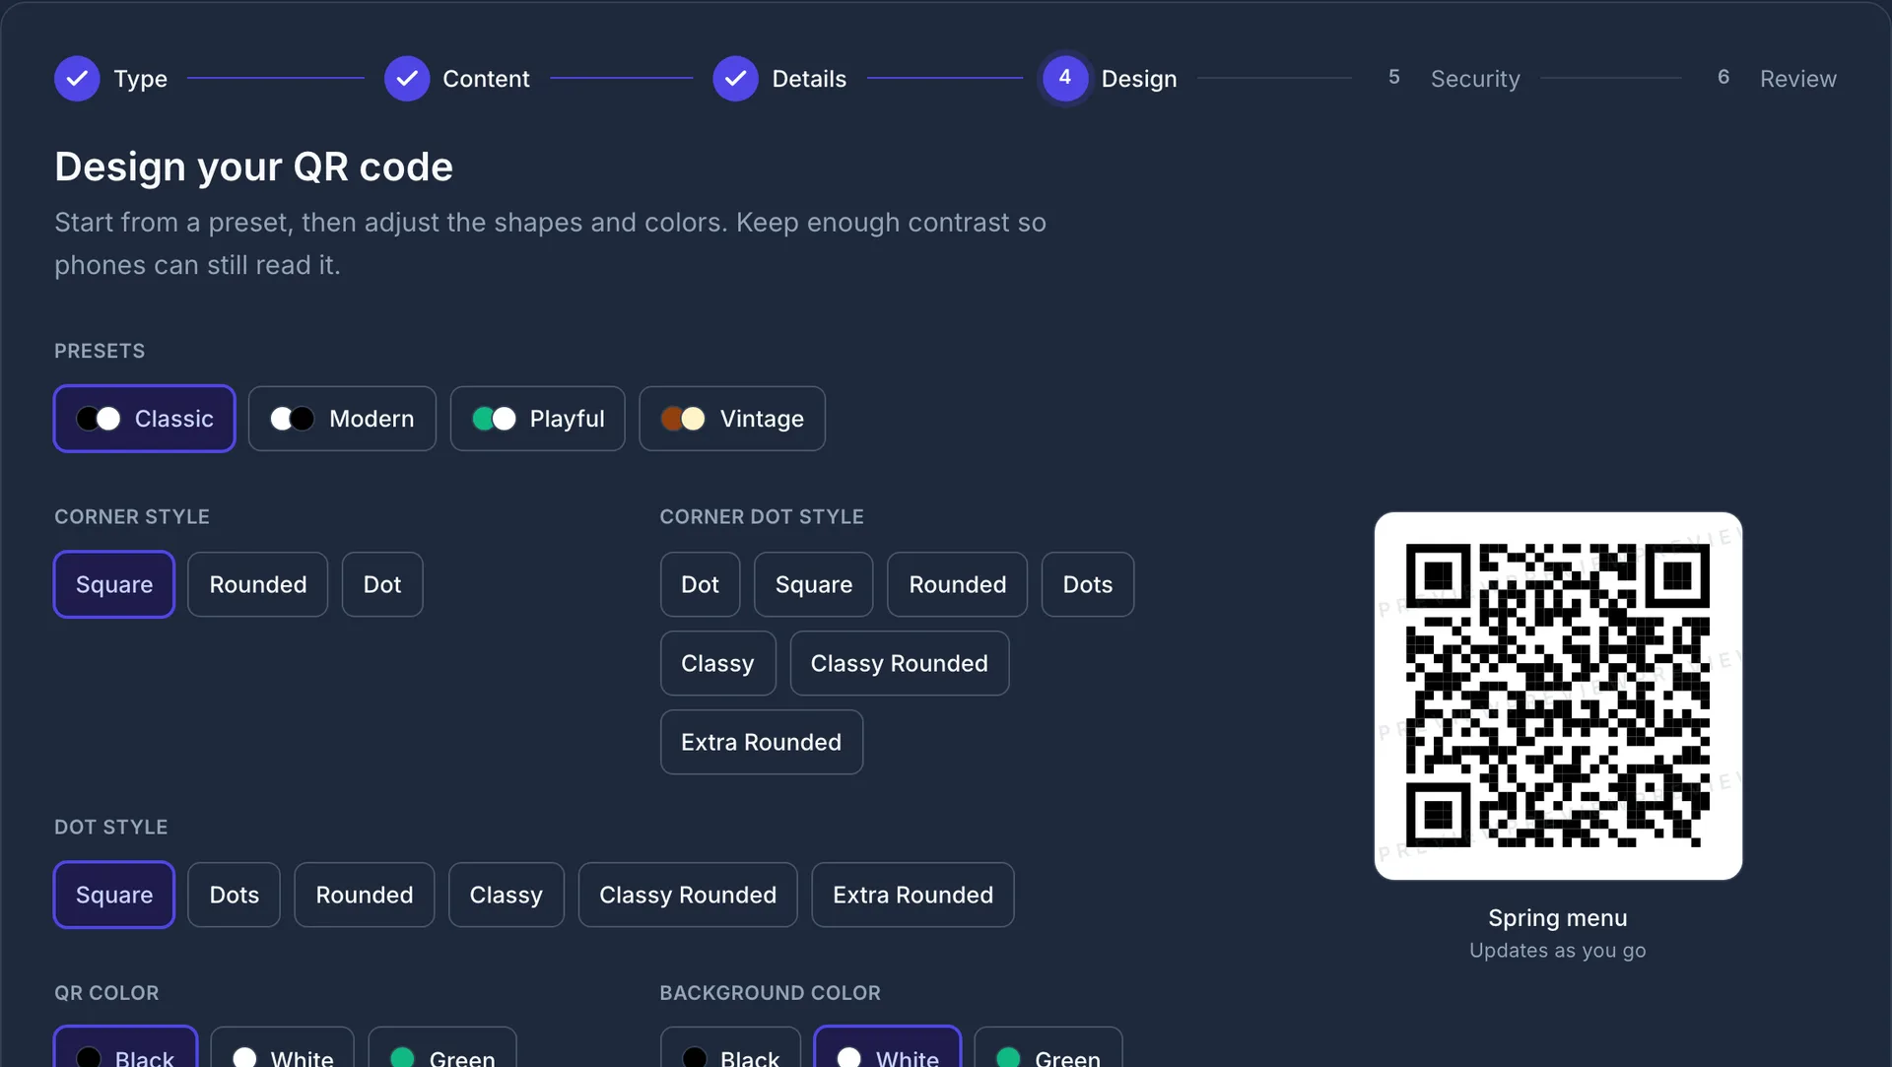Set dot style to Square
The width and height of the screenshot is (1892, 1067).
tap(114, 895)
